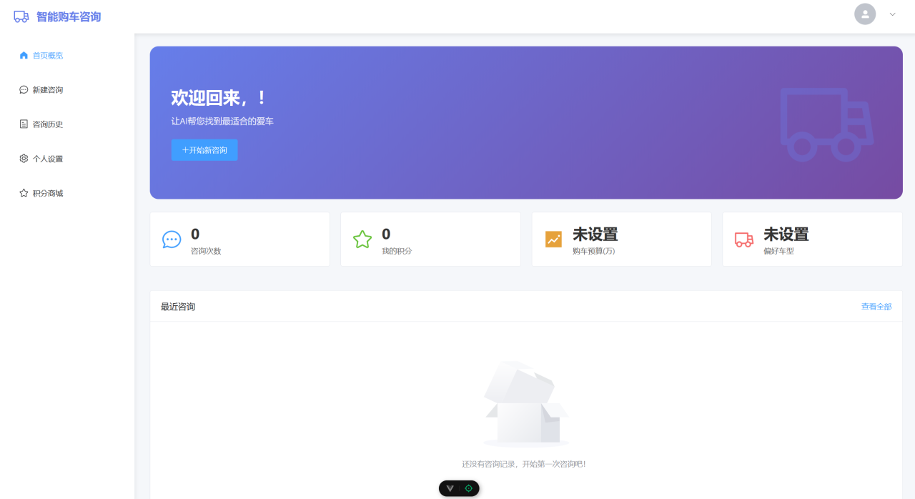The height and width of the screenshot is (499, 915).
Task: Click the gear icon beside 个人设置
Action: pyautogui.click(x=24, y=158)
